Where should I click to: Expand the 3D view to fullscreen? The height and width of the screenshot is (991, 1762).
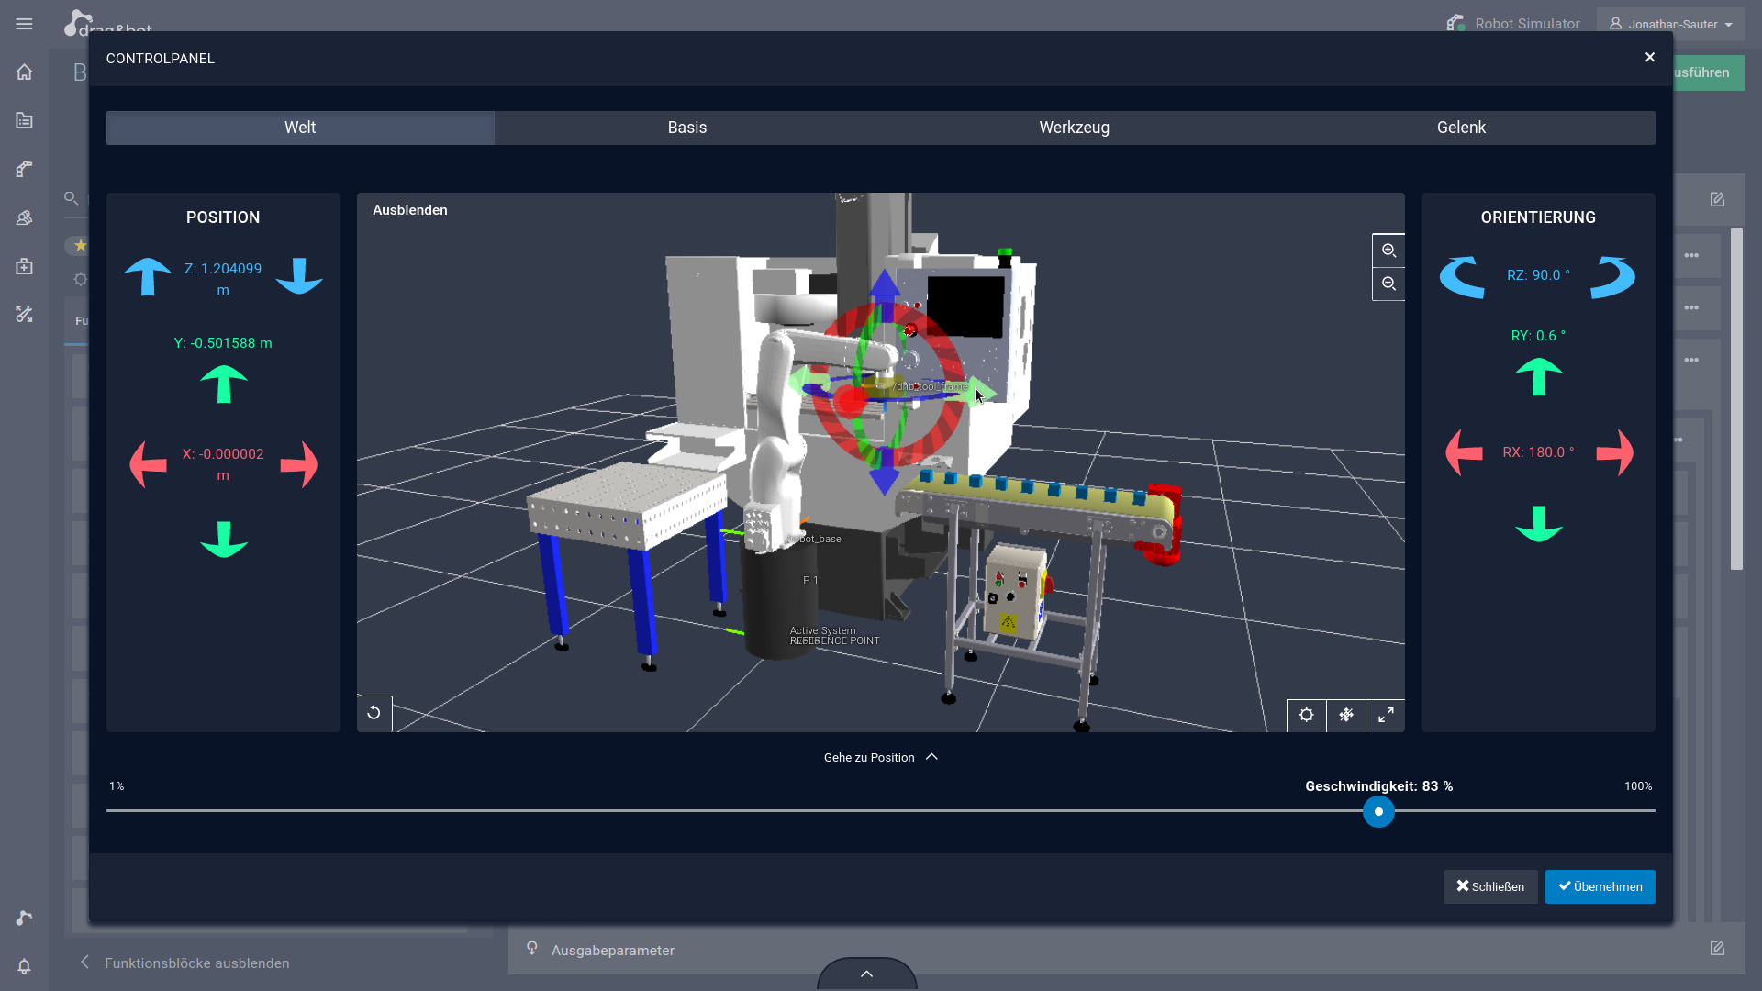[1386, 716]
